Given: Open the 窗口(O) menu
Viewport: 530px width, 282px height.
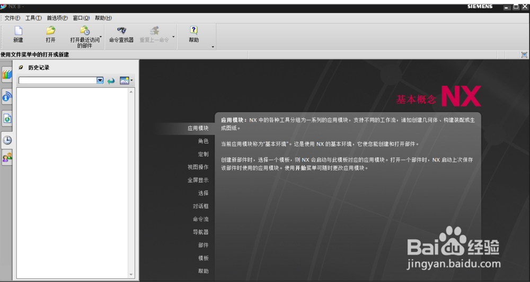Looking at the screenshot, I should [x=82, y=18].
